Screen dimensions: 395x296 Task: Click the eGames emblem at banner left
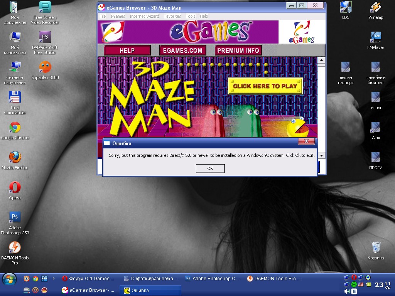[x=113, y=32]
